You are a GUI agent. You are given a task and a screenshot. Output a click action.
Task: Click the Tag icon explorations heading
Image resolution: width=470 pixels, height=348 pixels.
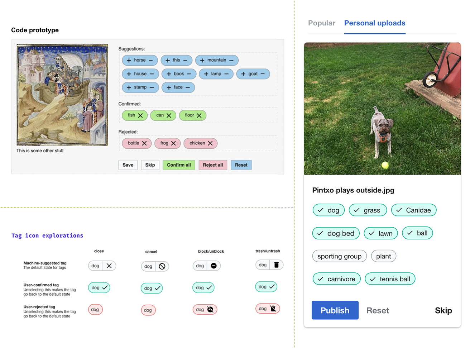[47, 235]
